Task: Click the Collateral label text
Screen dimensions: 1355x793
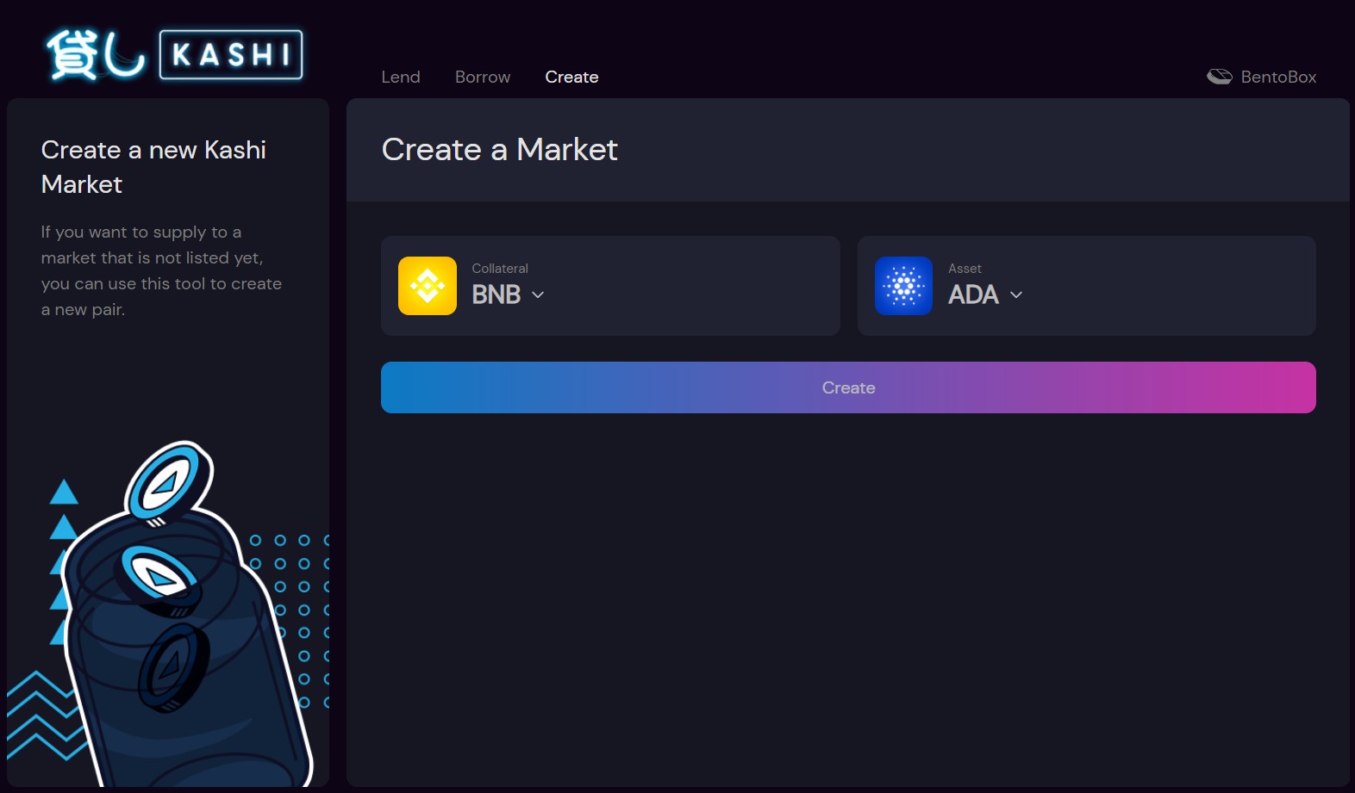Action: click(x=500, y=269)
